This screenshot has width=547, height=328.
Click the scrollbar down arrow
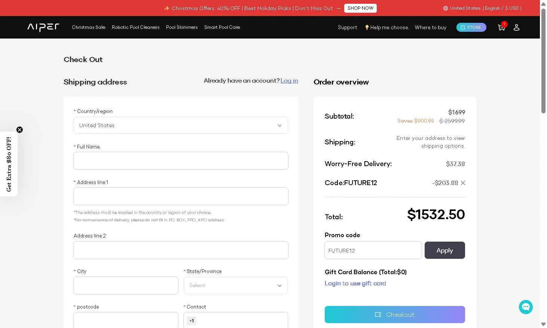pyautogui.click(x=543, y=324)
